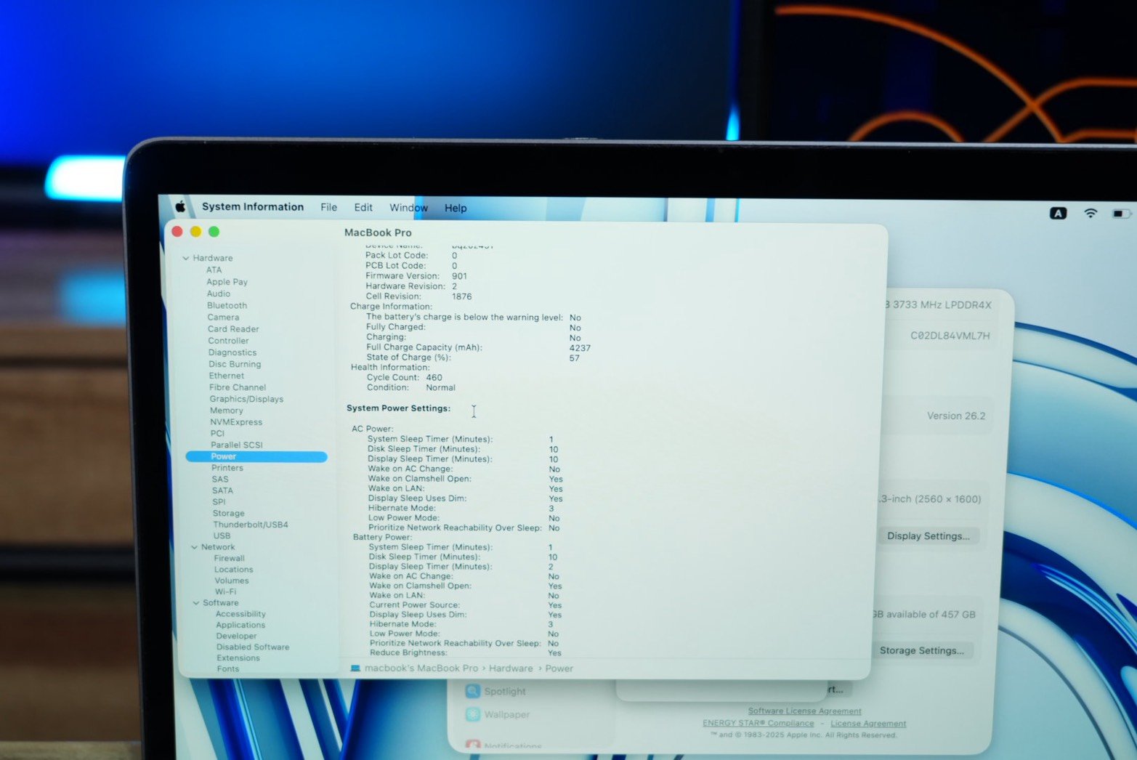The width and height of the screenshot is (1137, 760).
Task: Click the Storage Settings button
Action: [x=921, y=650]
